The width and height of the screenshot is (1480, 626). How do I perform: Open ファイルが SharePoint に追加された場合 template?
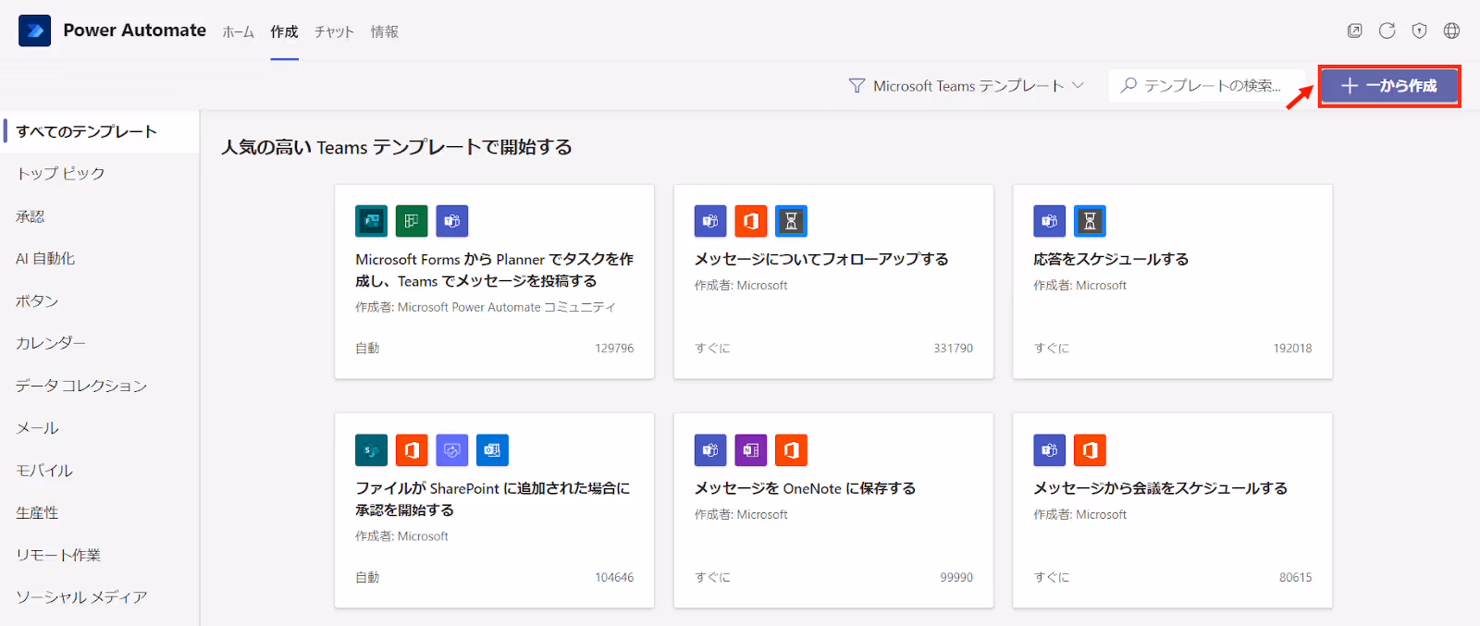[x=492, y=499]
